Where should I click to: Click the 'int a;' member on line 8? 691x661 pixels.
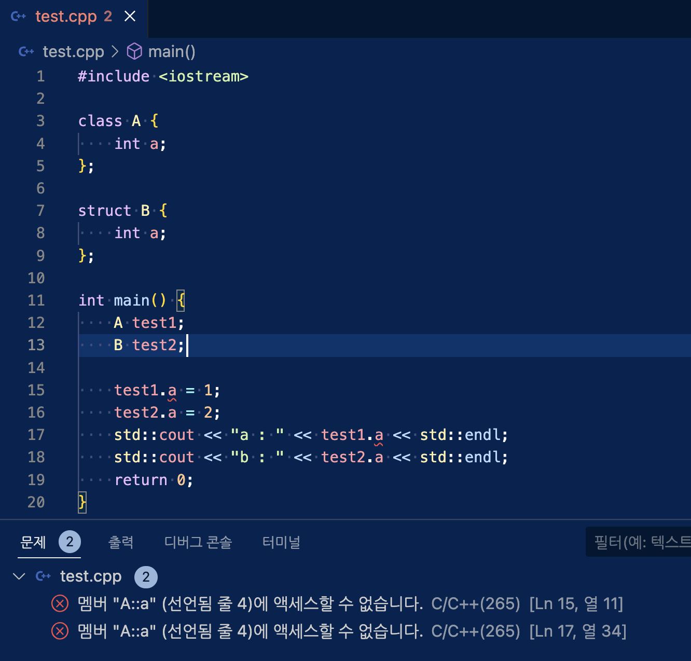point(140,233)
